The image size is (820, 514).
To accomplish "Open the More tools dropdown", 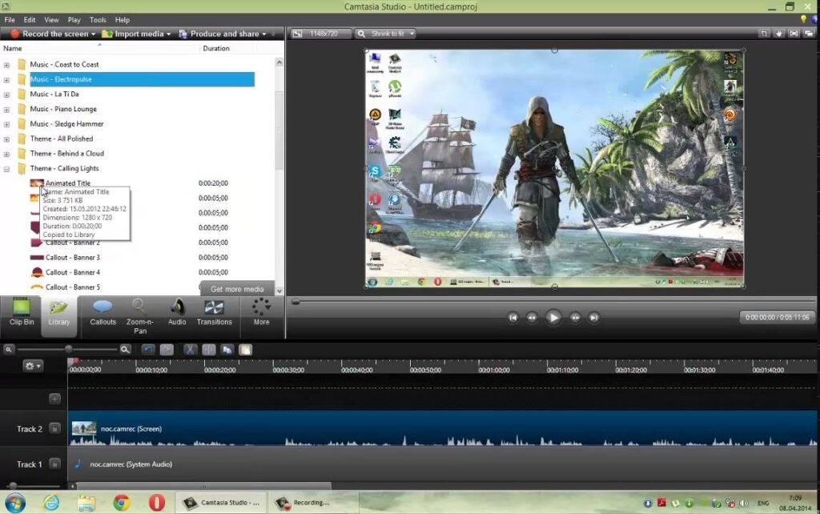I will [x=261, y=311].
